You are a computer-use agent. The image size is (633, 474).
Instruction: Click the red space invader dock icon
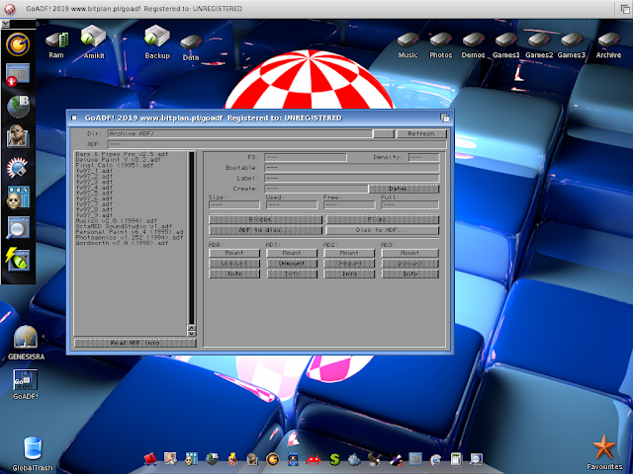(314, 459)
